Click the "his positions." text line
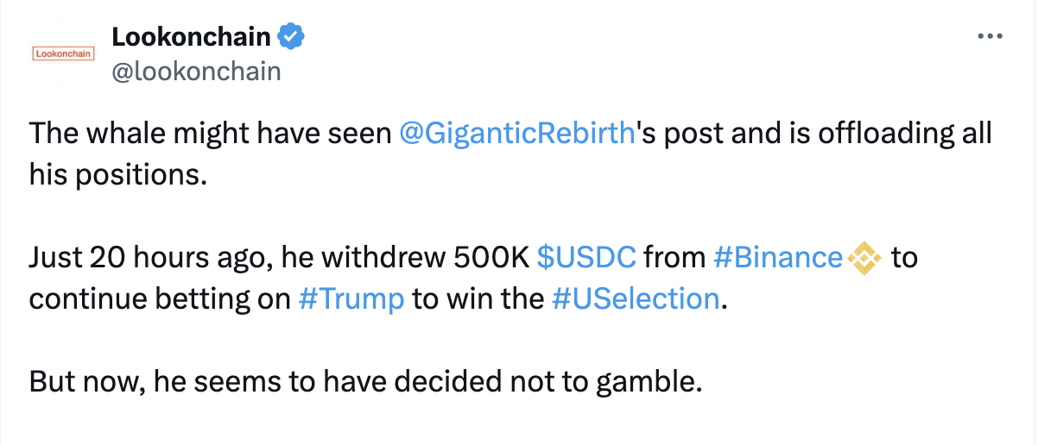The width and height of the screenshot is (1038, 445). click(x=118, y=176)
